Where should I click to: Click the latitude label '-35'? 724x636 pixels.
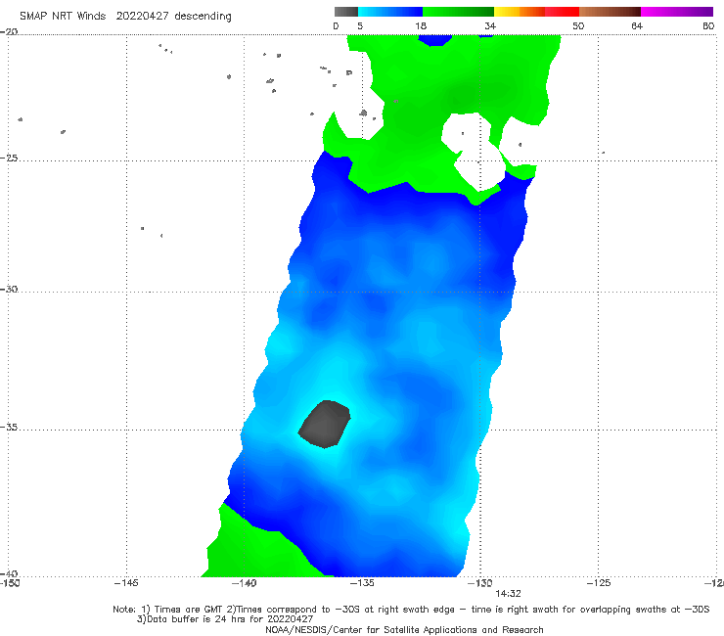(x=9, y=428)
